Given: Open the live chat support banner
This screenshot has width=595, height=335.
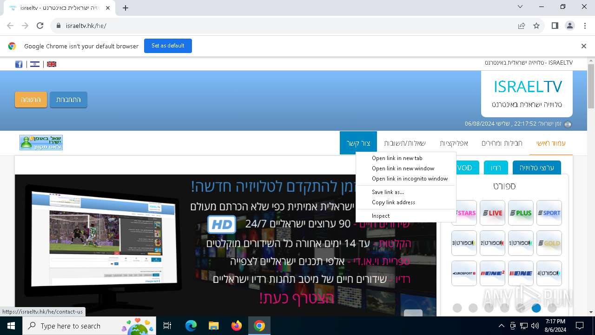Looking at the screenshot, I should coord(41,142).
